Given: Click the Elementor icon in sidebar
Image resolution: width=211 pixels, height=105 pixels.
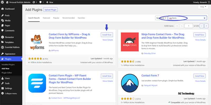Looking at the screenshot, I should pos(3,37).
